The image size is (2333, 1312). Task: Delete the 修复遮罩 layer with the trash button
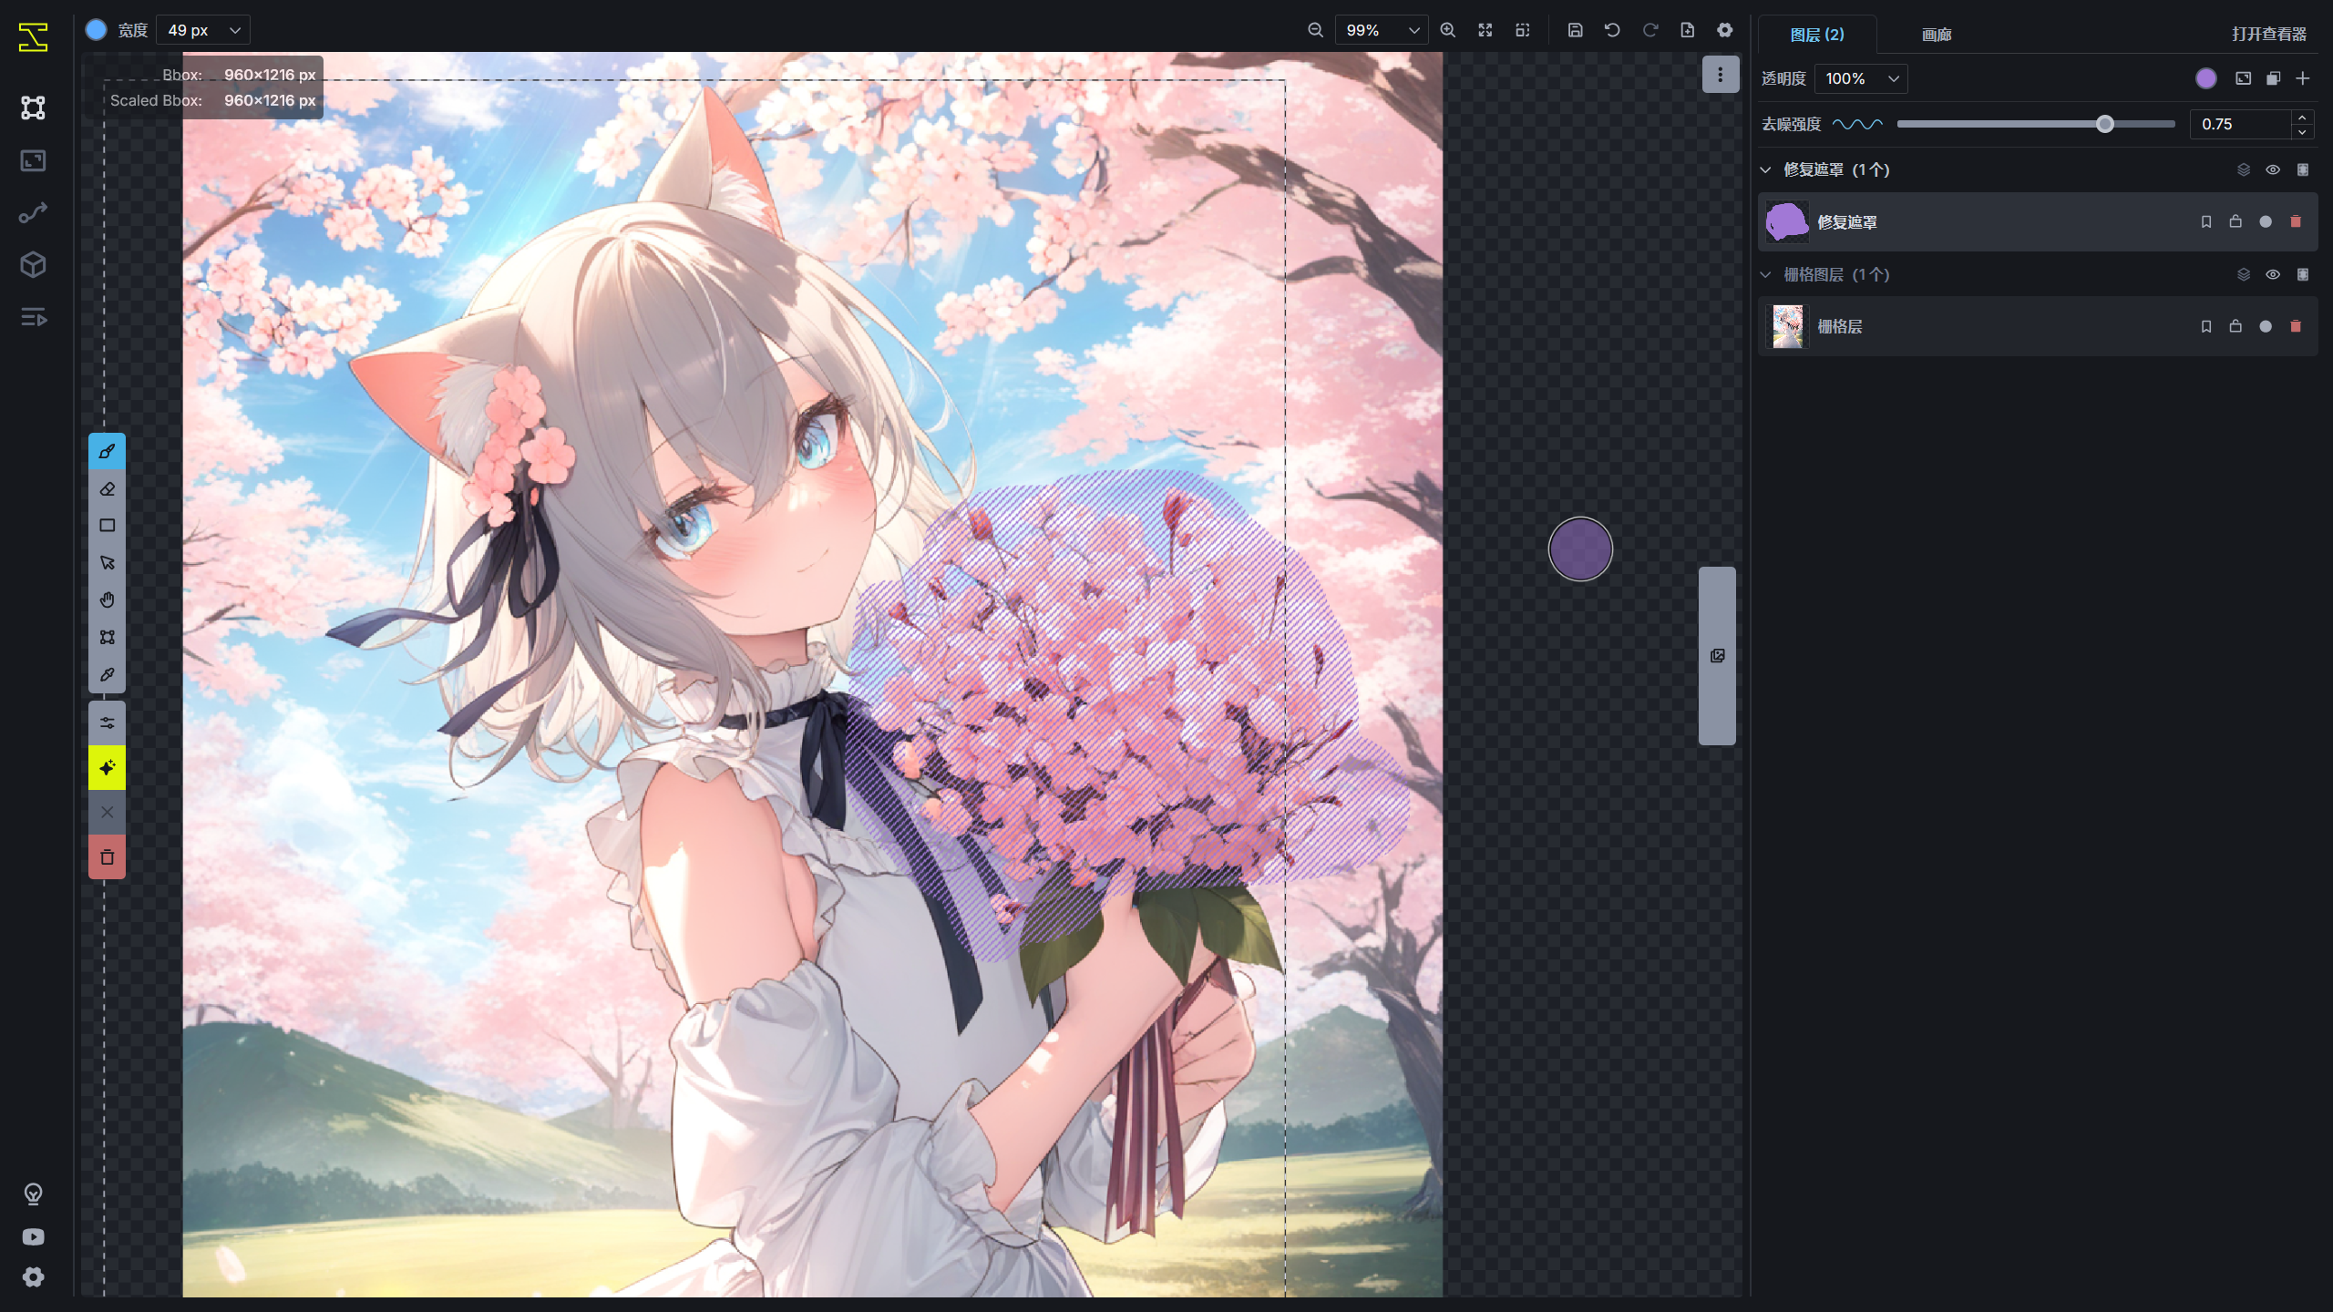2295,221
